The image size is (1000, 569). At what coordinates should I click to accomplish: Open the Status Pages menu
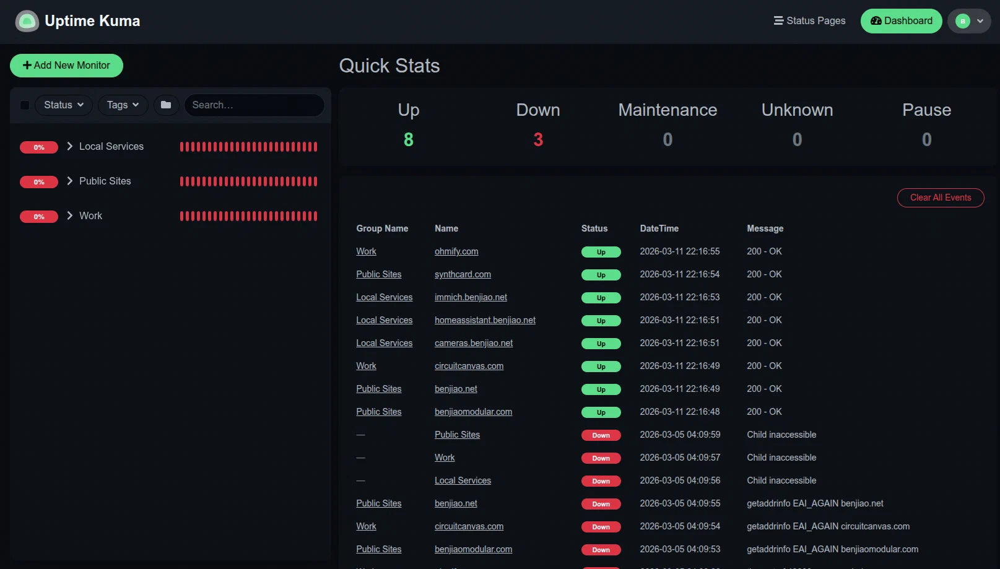(815, 20)
